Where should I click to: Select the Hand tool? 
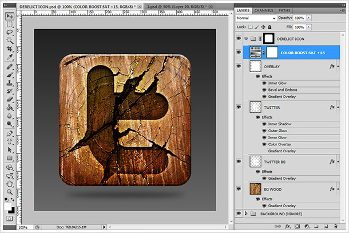tap(9, 184)
